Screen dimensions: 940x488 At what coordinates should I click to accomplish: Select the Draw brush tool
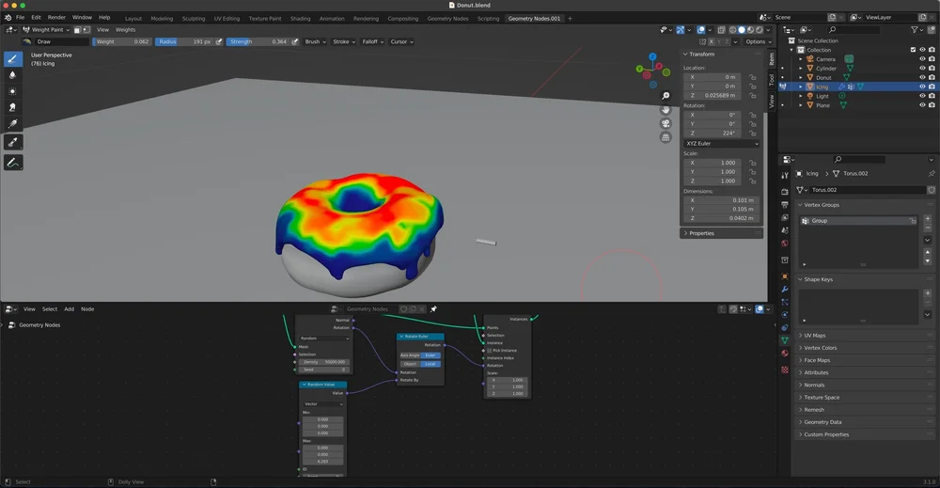[x=12, y=58]
